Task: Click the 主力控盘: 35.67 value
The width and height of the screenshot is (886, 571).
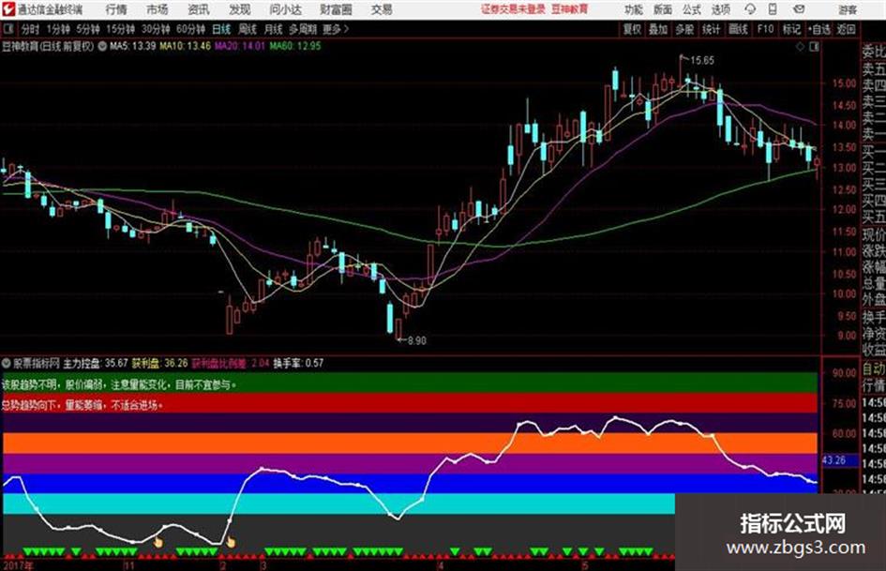Action: (96, 363)
